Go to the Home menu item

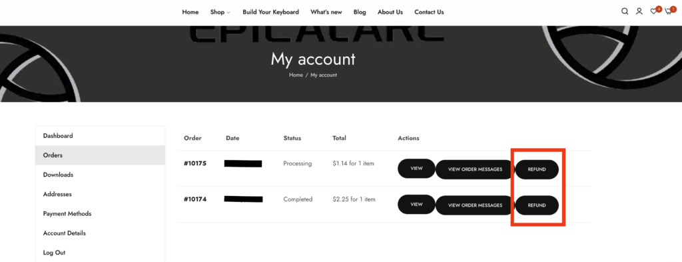pos(190,12)
